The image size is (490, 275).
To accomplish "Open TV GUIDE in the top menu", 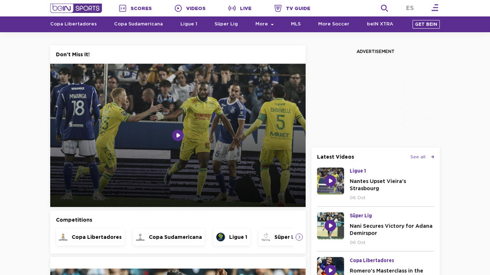I will tap(298, 8).
